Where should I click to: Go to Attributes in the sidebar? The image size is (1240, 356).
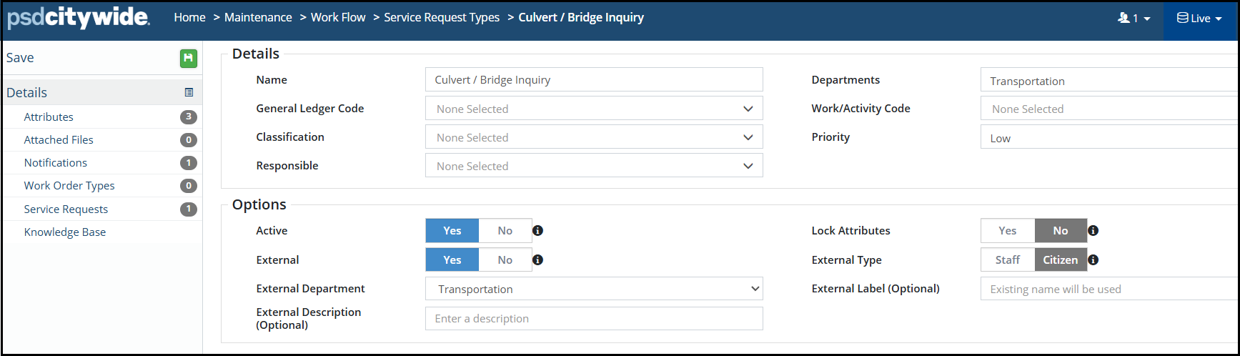(x=49, y=117)
